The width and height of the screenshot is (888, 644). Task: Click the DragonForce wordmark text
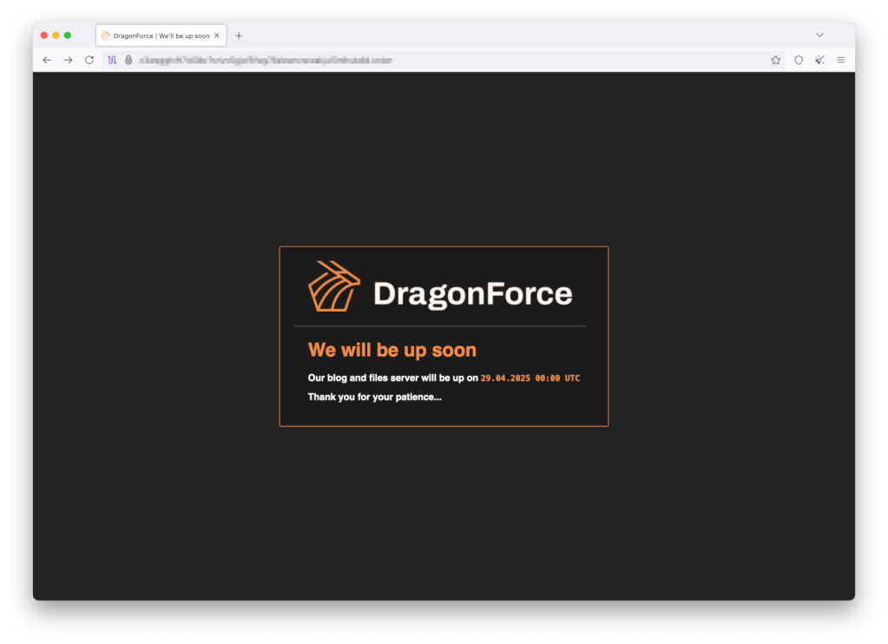click(473, 293)
